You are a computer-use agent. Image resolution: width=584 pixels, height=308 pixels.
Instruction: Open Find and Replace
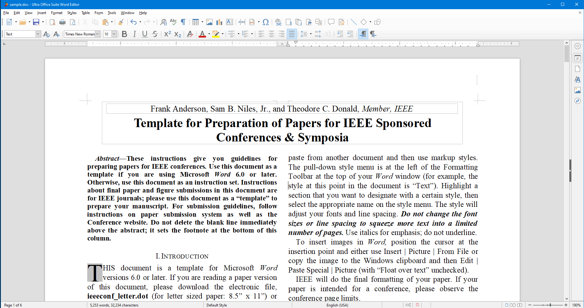pyautogui.click(x=163, y=22)
